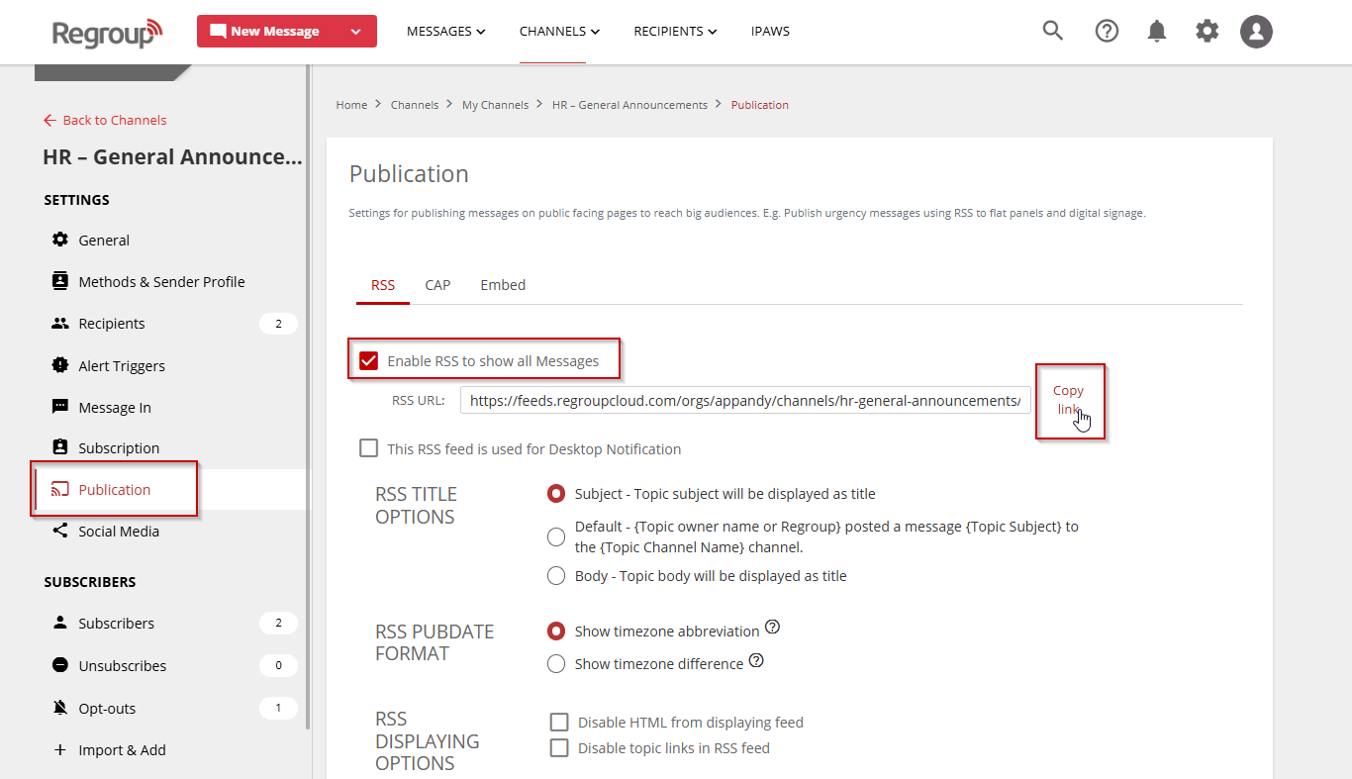Image resolution: width=1352 pixels, height=779 pixels.
Task: Click the Regroup logo
Action: [x=108, y=32]
